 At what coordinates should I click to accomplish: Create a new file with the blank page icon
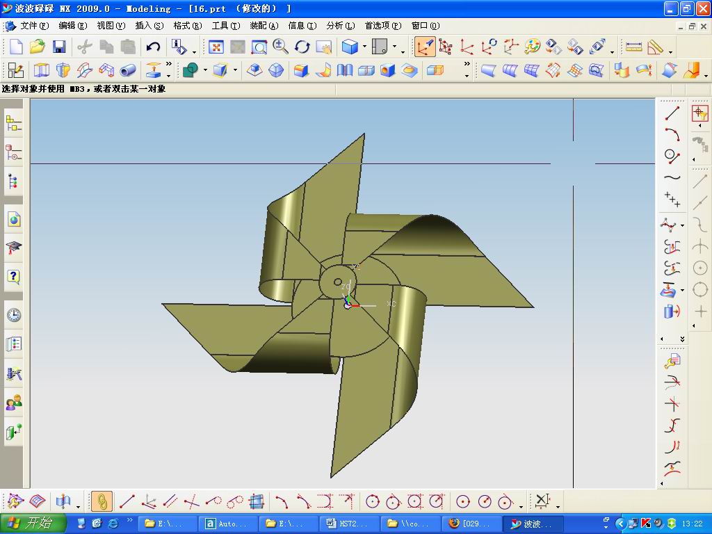pos(16,47)
